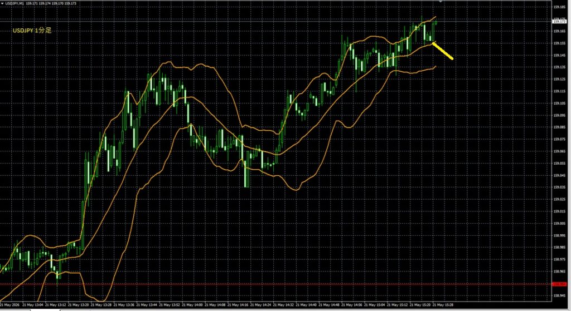The height and width of the screenshot is (311, 571).
Task: Click time axis label 21 May 13:52
Action: point(170,305)
